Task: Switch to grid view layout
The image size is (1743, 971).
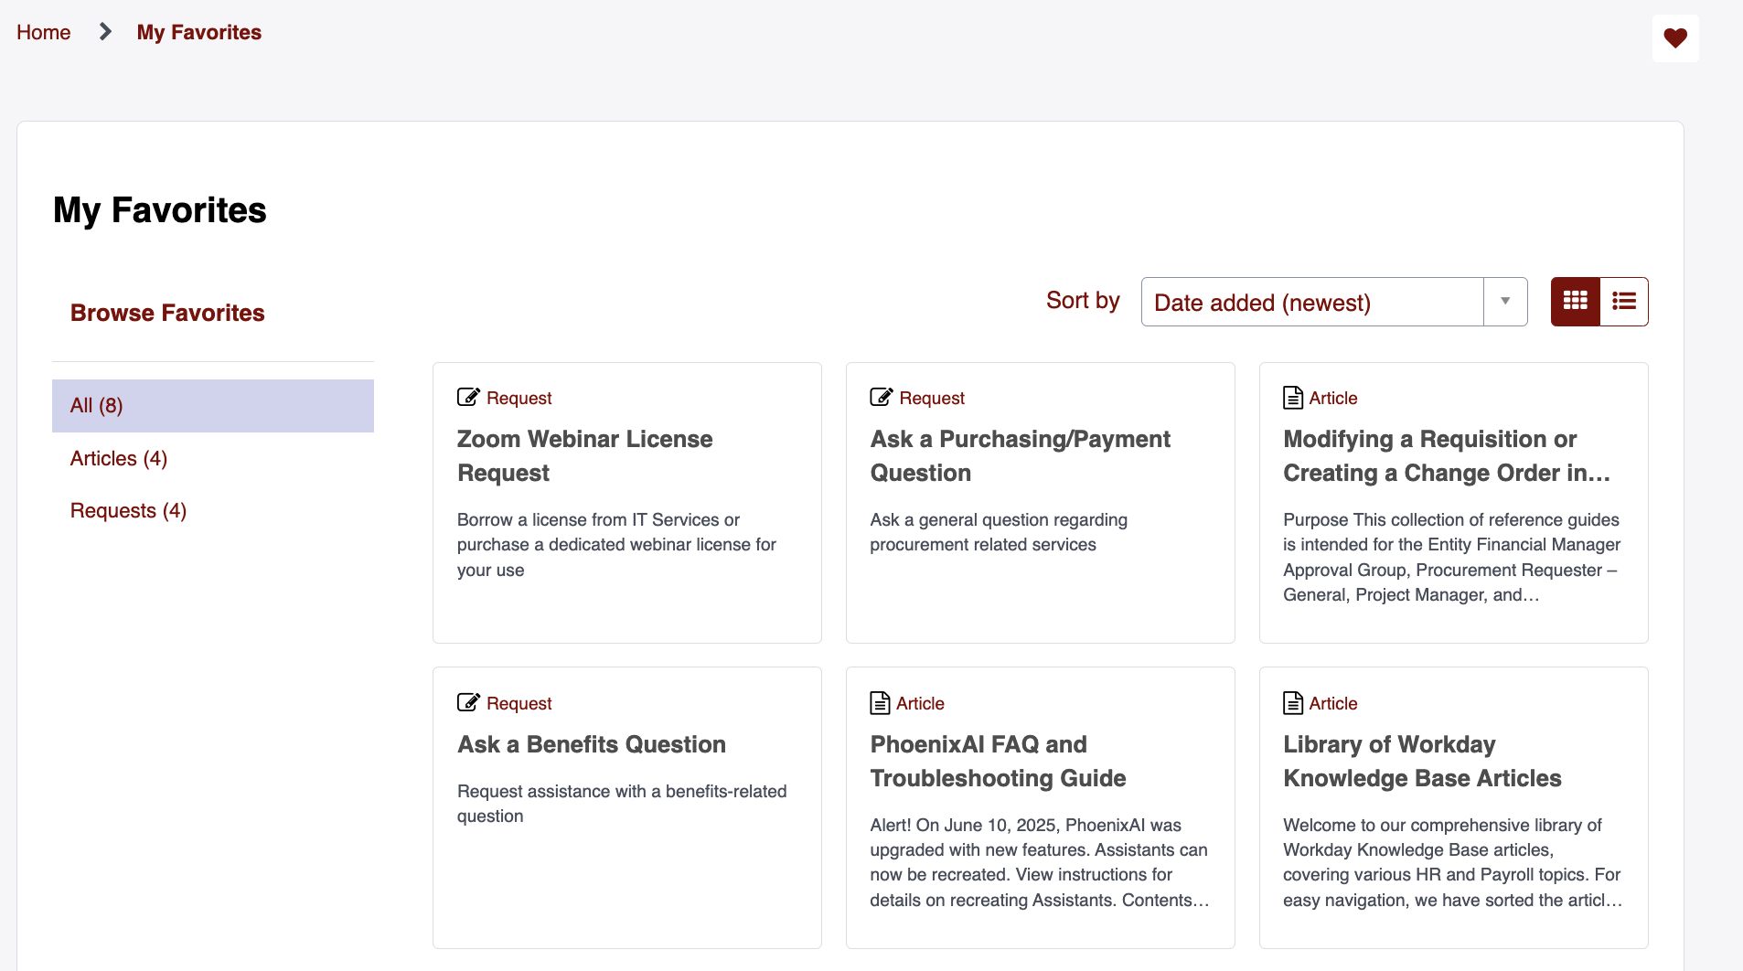Action: click(1575, 301)
